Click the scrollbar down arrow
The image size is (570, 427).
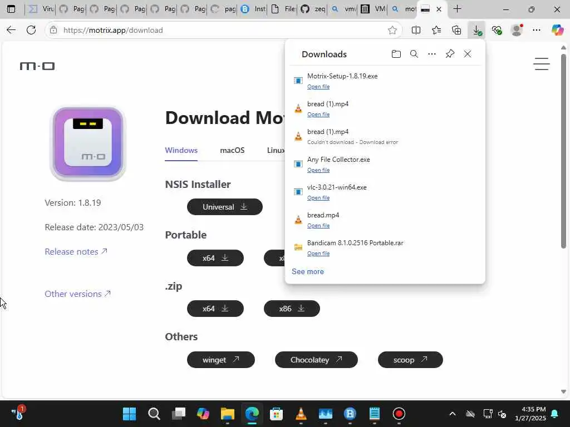click(563, 392)
